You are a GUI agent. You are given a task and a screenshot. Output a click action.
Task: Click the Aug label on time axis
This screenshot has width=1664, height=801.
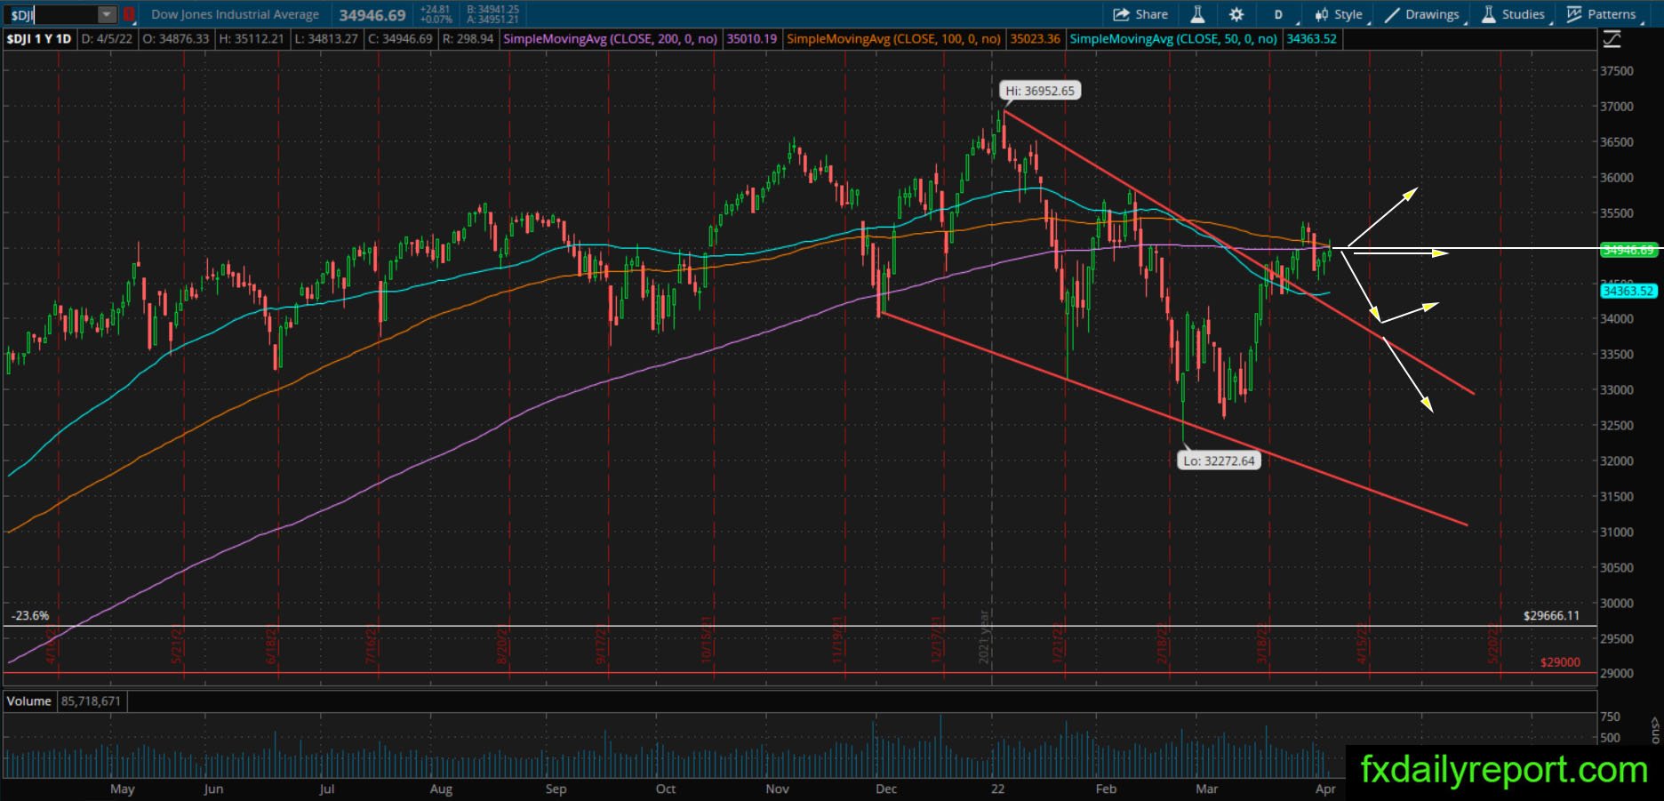pyautogui.click(x=441, y=789)
